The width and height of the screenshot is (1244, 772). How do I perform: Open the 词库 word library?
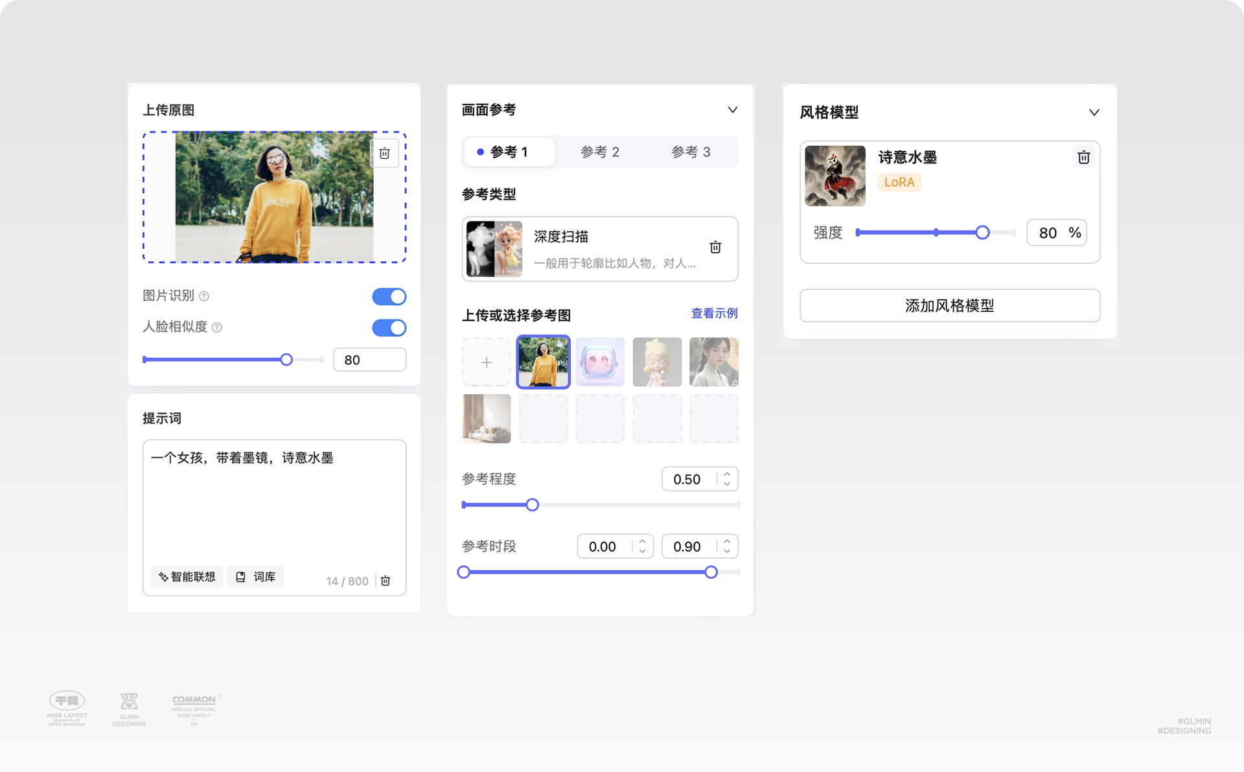coord(256,577)
